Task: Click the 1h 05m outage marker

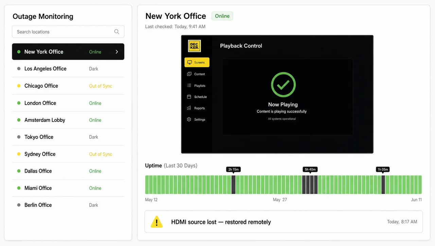Action: [383, 169]
